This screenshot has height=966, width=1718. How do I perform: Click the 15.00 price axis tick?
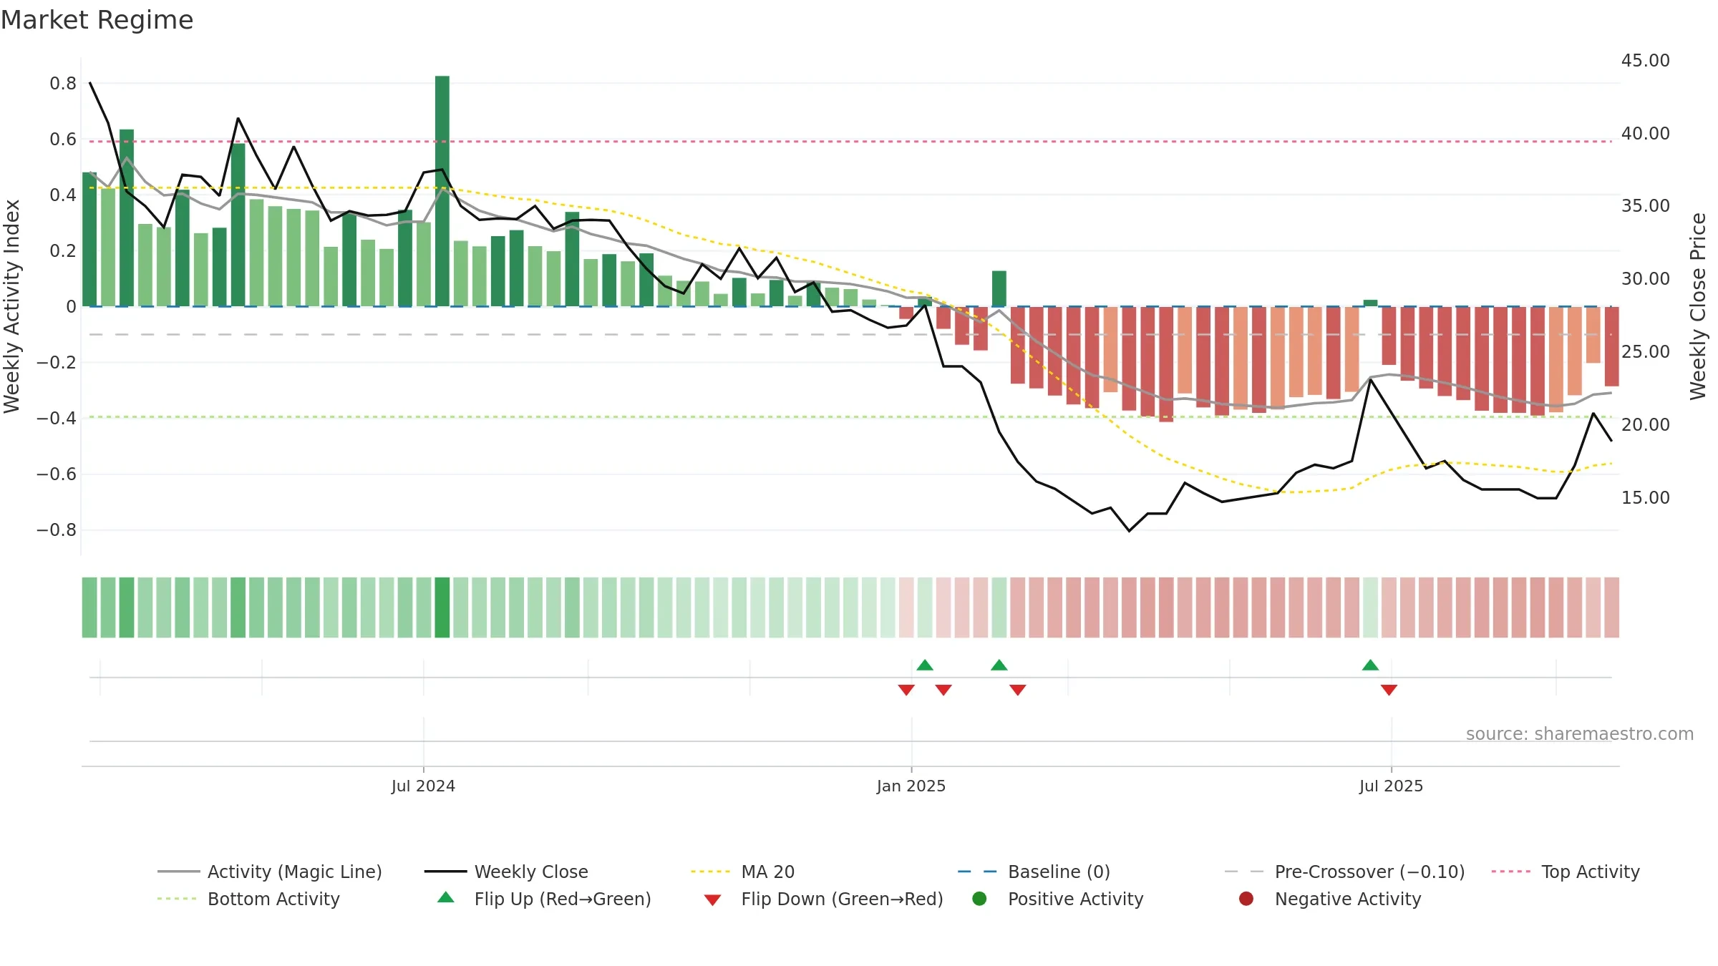pos(1645,497)
